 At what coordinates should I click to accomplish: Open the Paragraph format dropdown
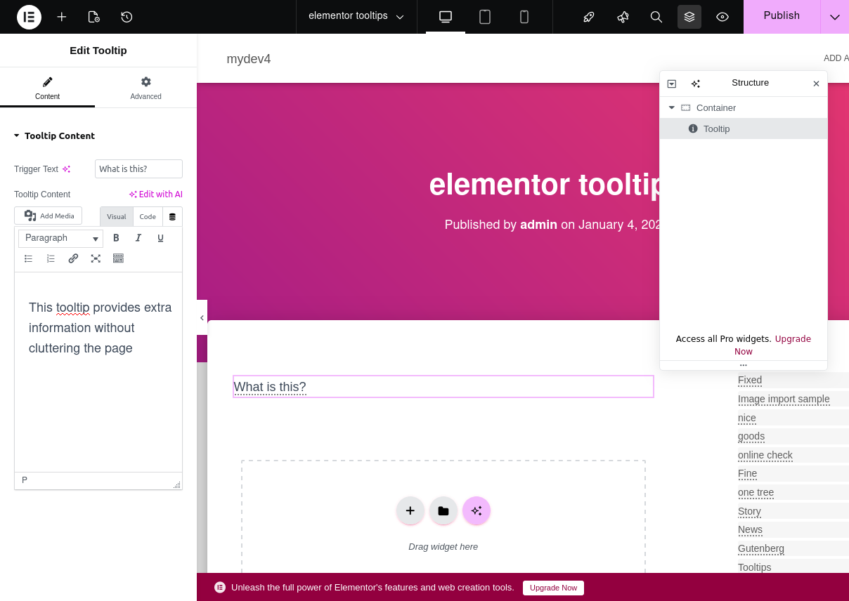(60, 238)
